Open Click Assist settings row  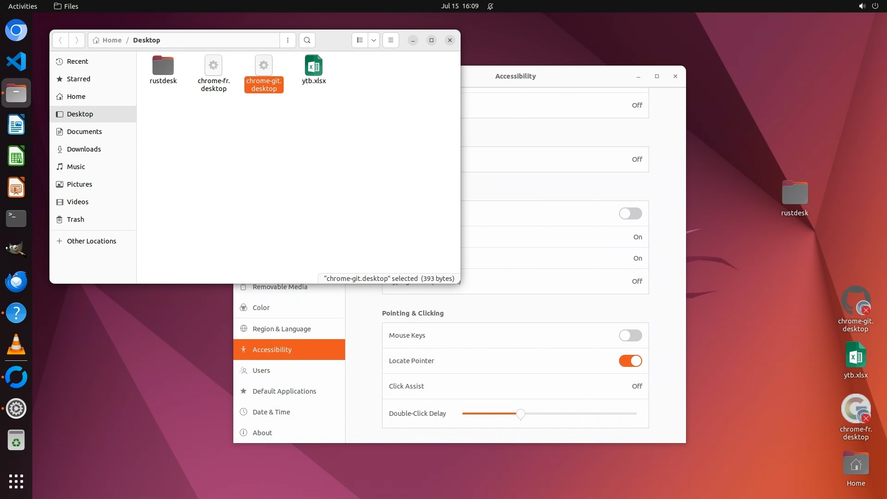(515, 386)
